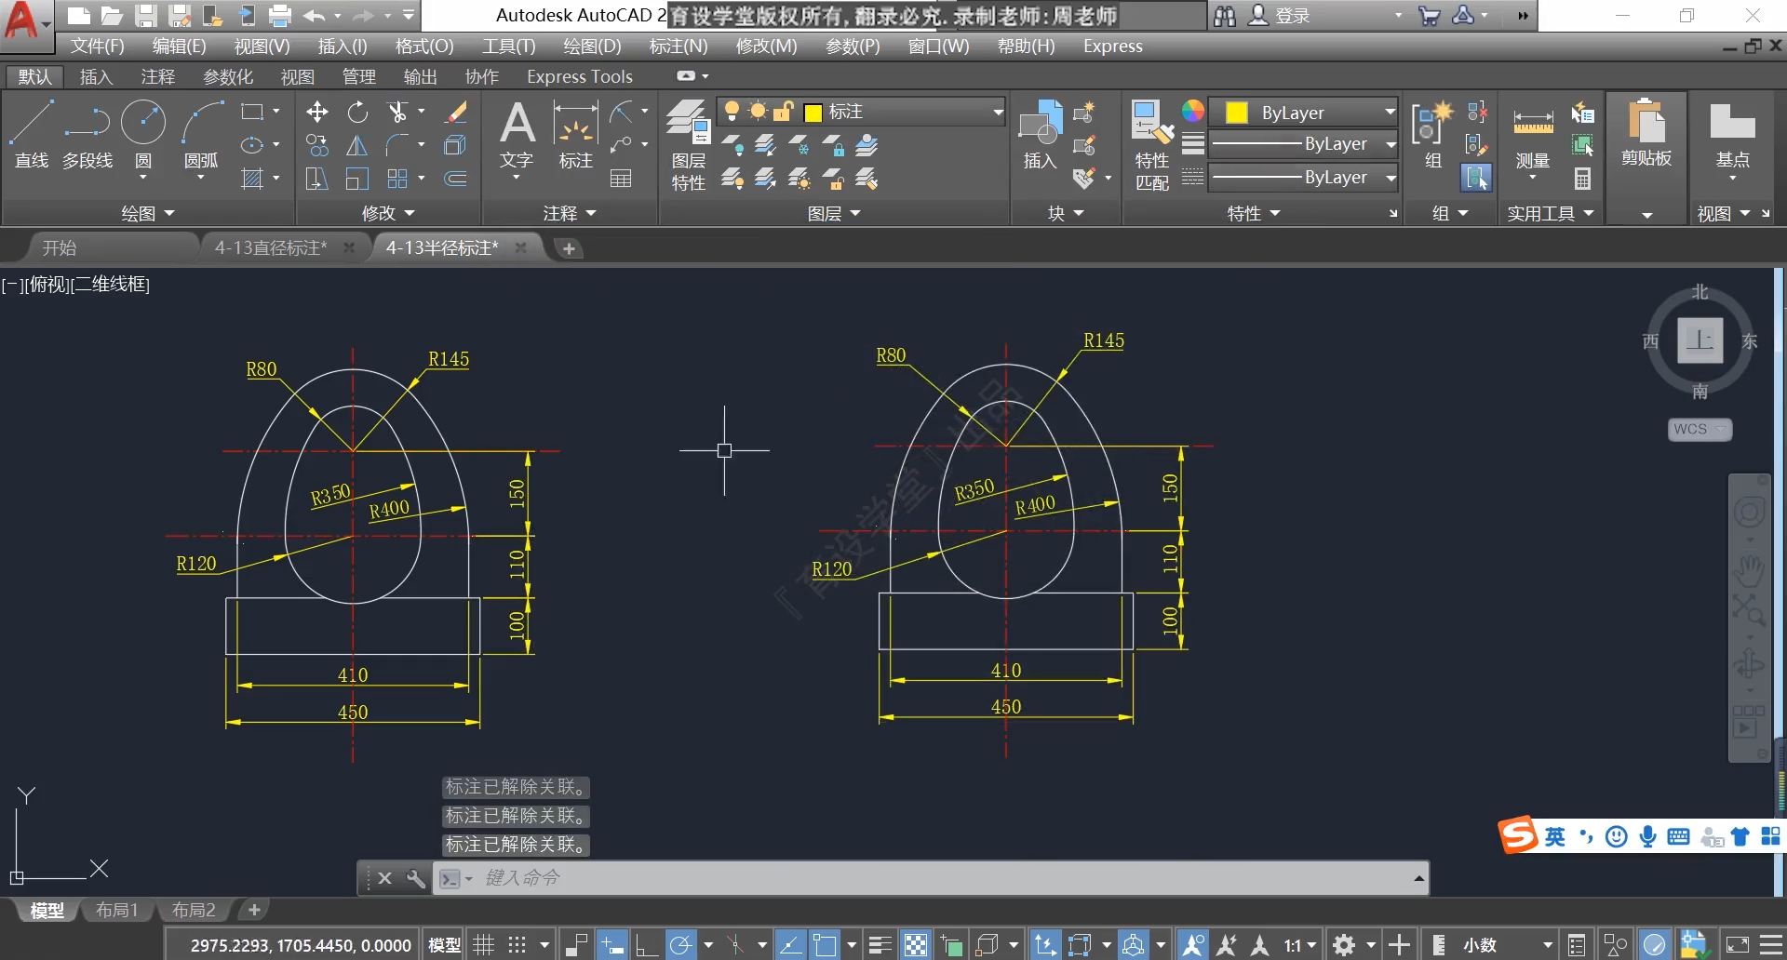Select the Line (直线) tool

(32, 133)
